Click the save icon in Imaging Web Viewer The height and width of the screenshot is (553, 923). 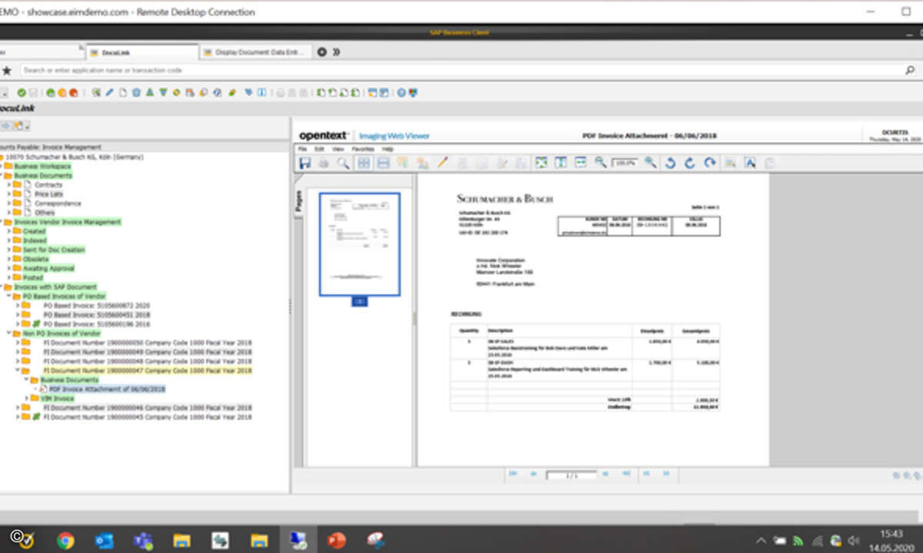tap(305, 163)
